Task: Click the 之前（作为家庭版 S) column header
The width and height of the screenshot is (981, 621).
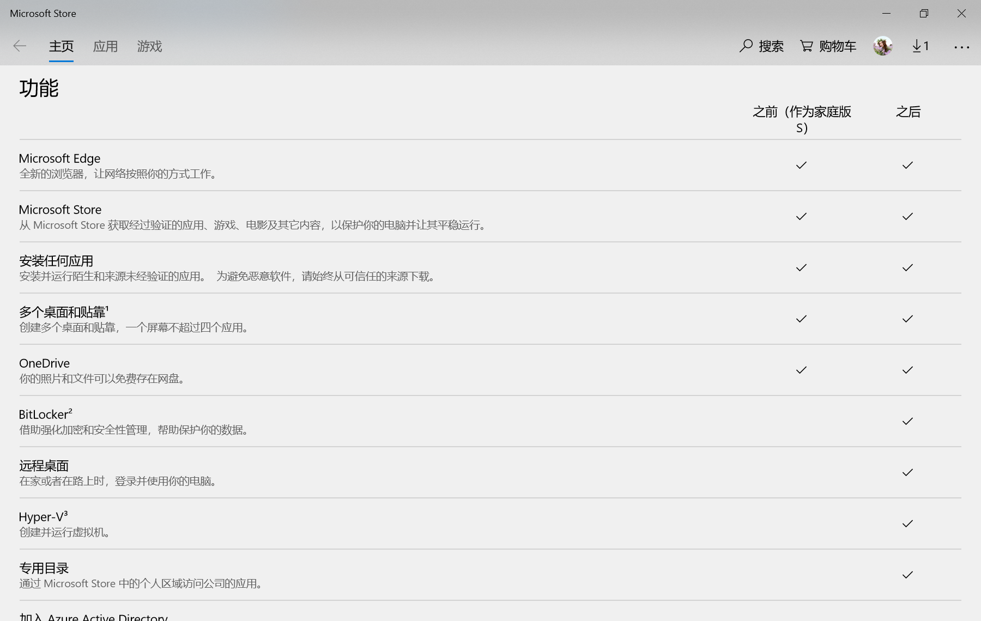Action: pyautogui.click(x=802, y=120)
